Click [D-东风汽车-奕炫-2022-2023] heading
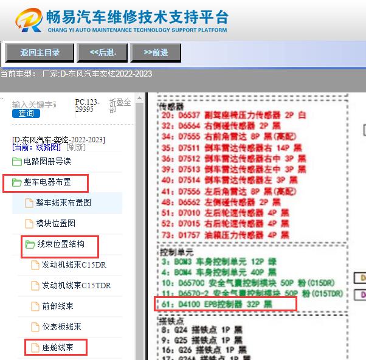This screenshot has height=360, width=366. (58, 140)
